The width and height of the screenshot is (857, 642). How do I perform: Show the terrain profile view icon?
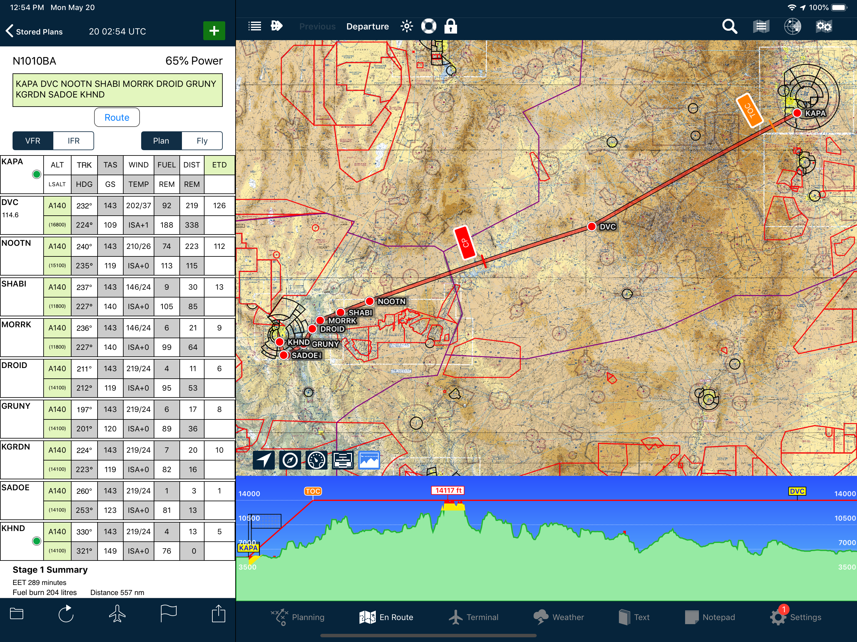click(x=369, y=460)
